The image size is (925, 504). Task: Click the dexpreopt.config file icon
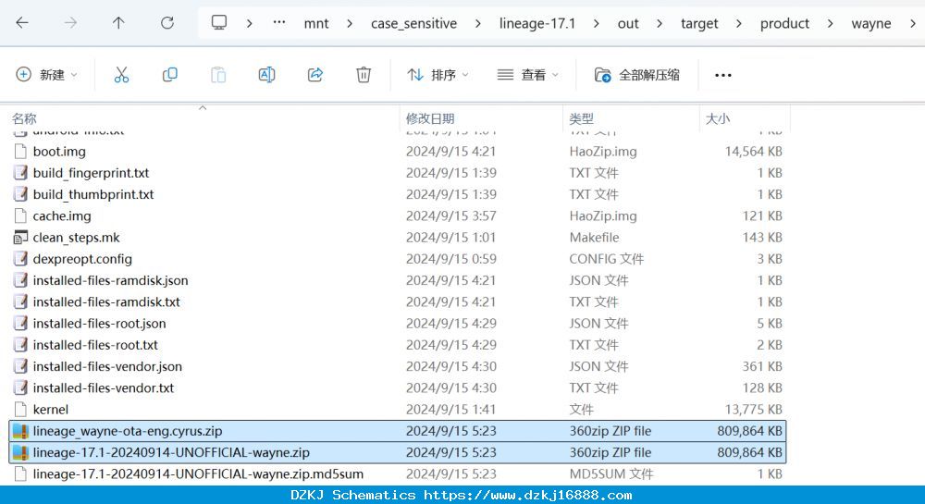coord(20,259)
